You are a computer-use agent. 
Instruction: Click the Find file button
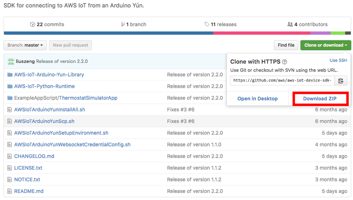point(286,45)
